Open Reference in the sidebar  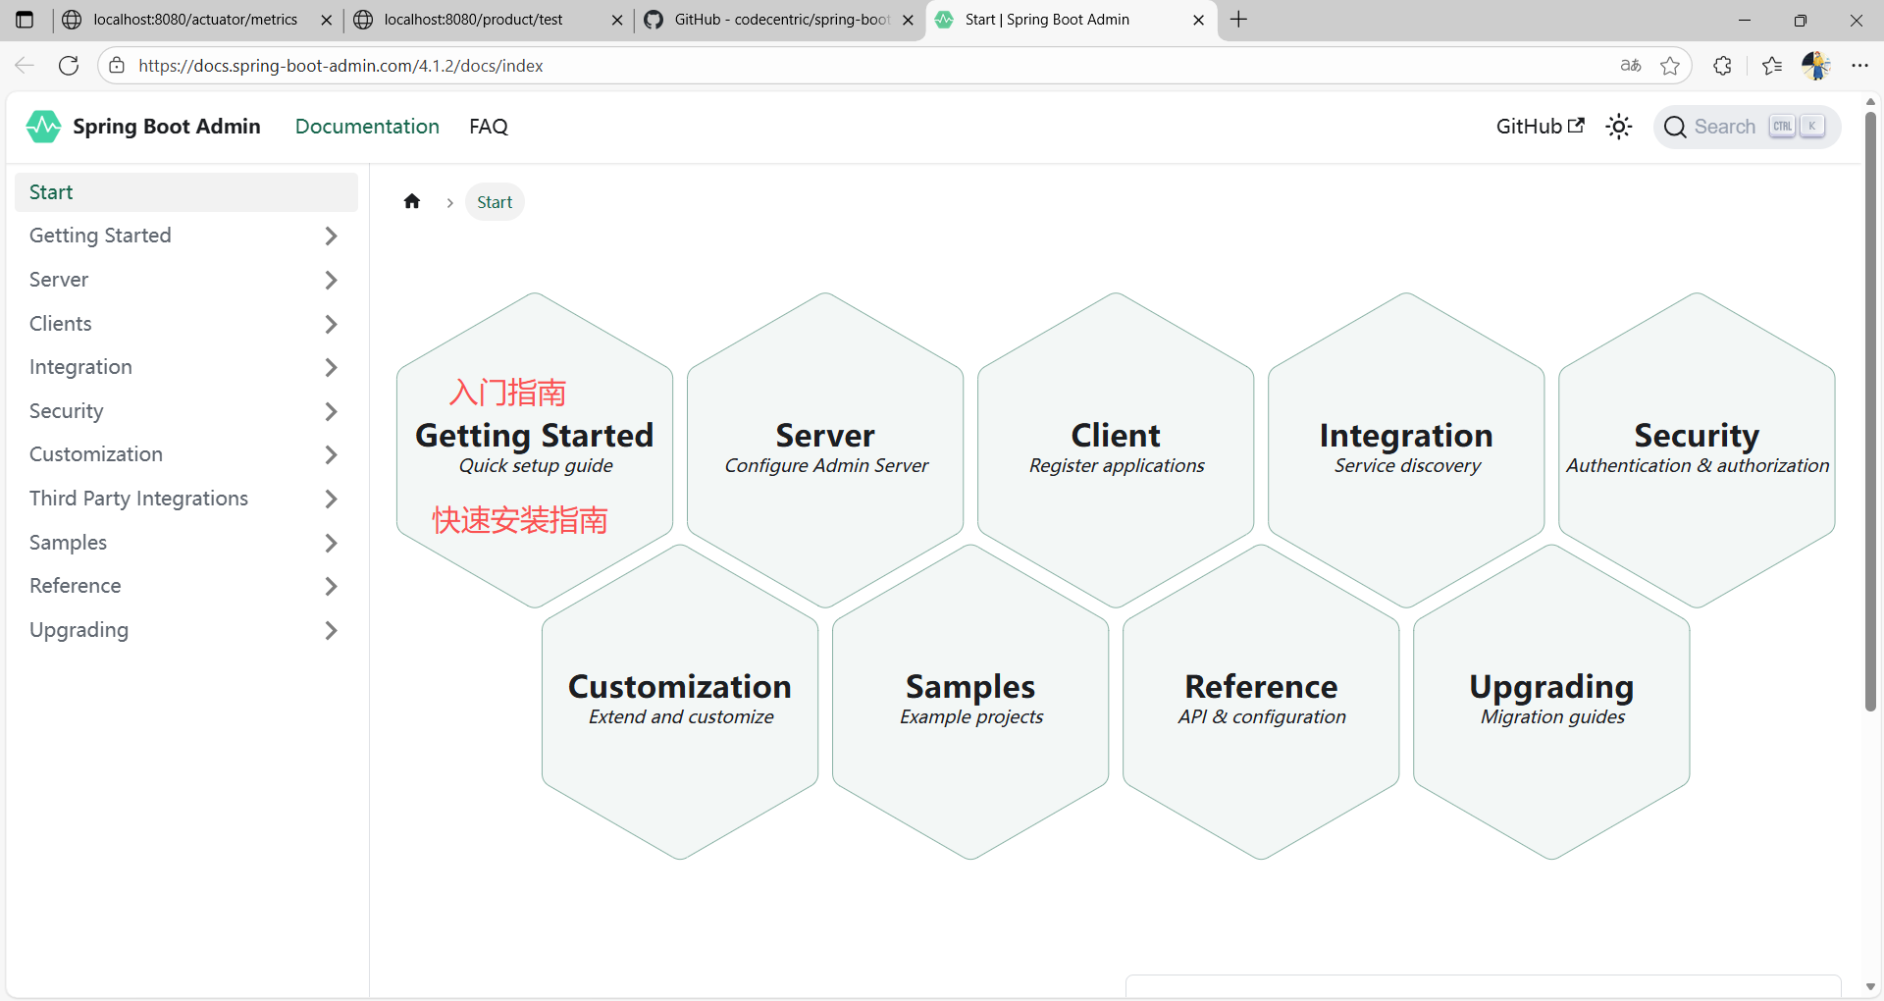click(75, 586)
